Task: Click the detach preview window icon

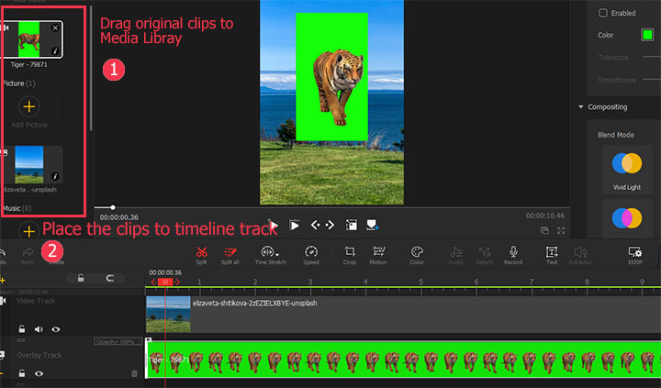Action: click(544, 230)
